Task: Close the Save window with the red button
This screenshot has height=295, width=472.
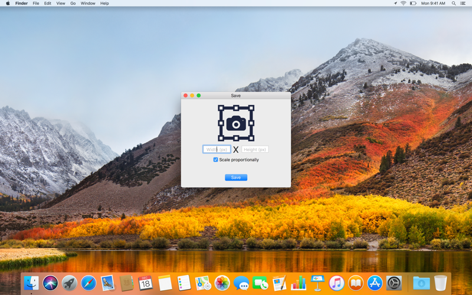Action: tap(186, 96)
